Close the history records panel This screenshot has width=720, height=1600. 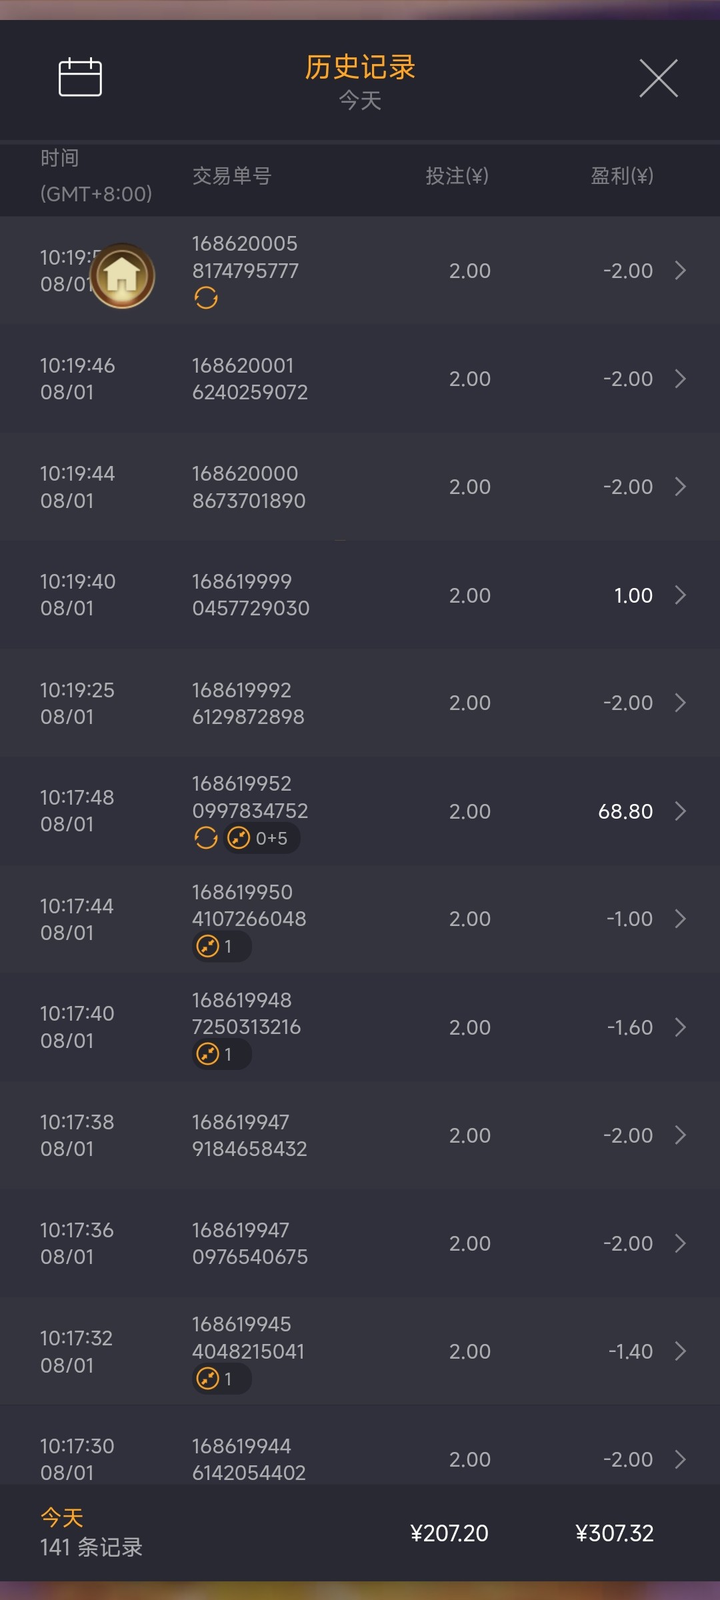point(658,78)
